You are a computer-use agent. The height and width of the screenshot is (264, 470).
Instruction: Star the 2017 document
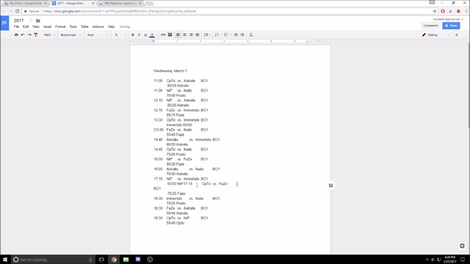(31, 21)
